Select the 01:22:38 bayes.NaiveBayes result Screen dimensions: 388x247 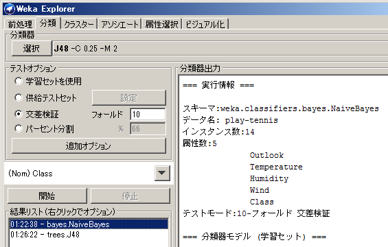[x=89, y=224]
